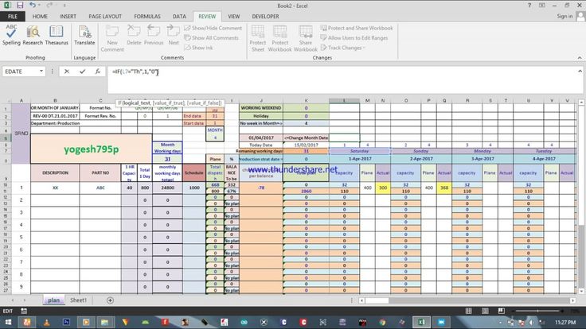586x329 pixels.
Task: Switch to the HOME tab
Action: click(x=40, y=17)
